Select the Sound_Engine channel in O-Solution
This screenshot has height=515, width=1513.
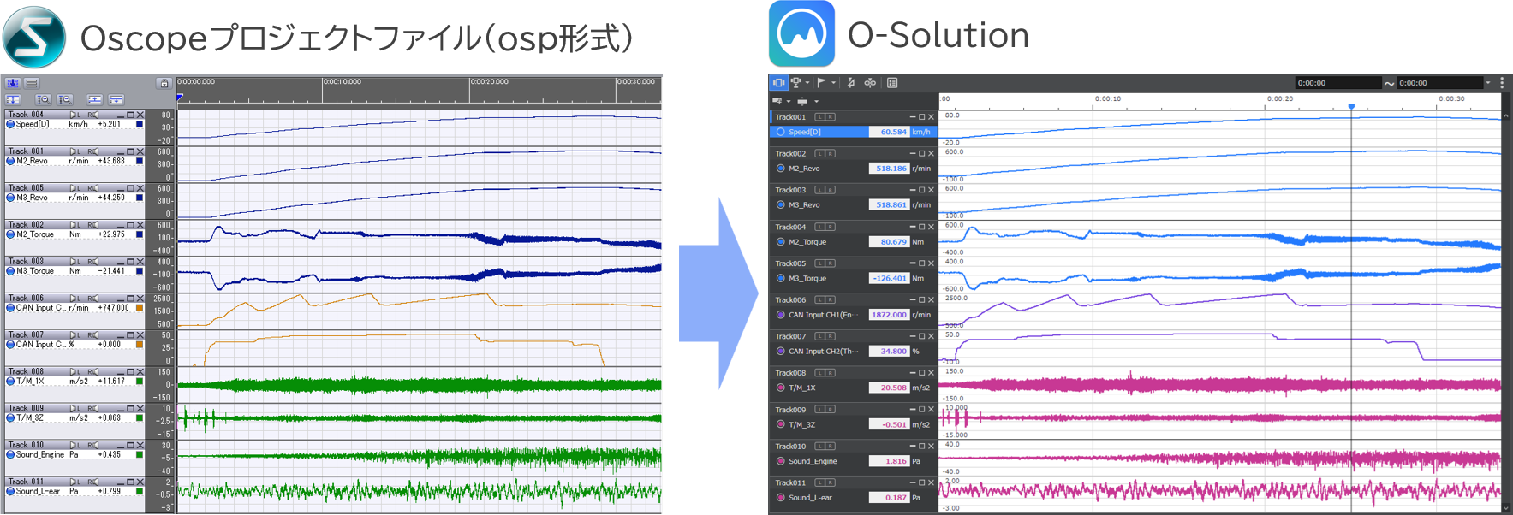click(813, 461)
